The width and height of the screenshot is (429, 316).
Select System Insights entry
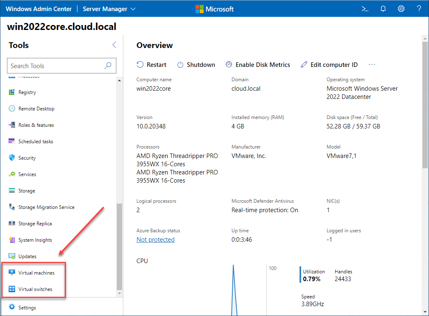click(35, 240)
